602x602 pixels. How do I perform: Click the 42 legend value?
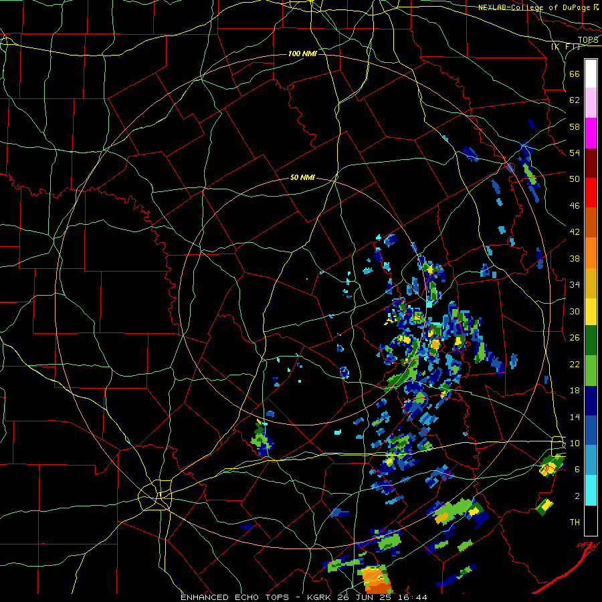coord(575,232)
